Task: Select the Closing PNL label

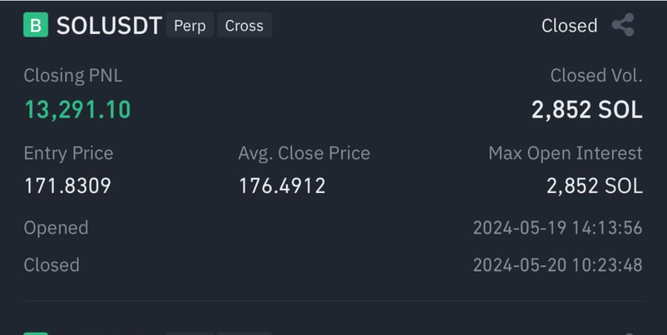Action: (x=73, y=76)
